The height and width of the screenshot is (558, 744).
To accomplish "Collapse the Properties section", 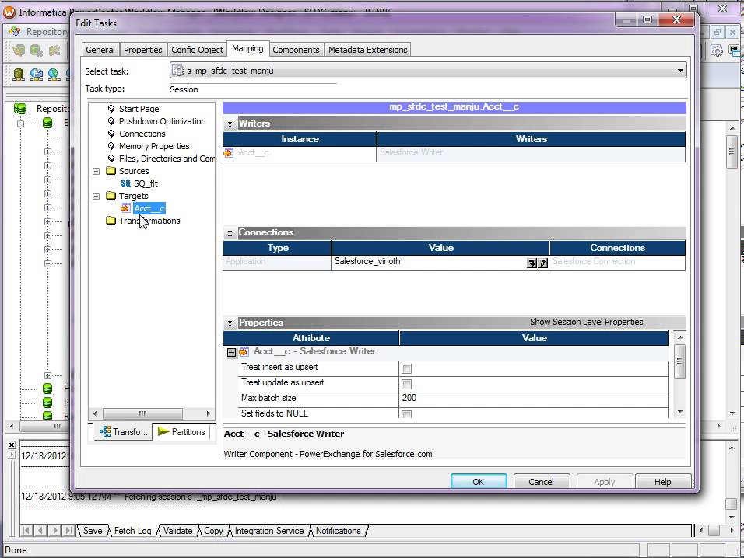I will (x=230, y=323).
